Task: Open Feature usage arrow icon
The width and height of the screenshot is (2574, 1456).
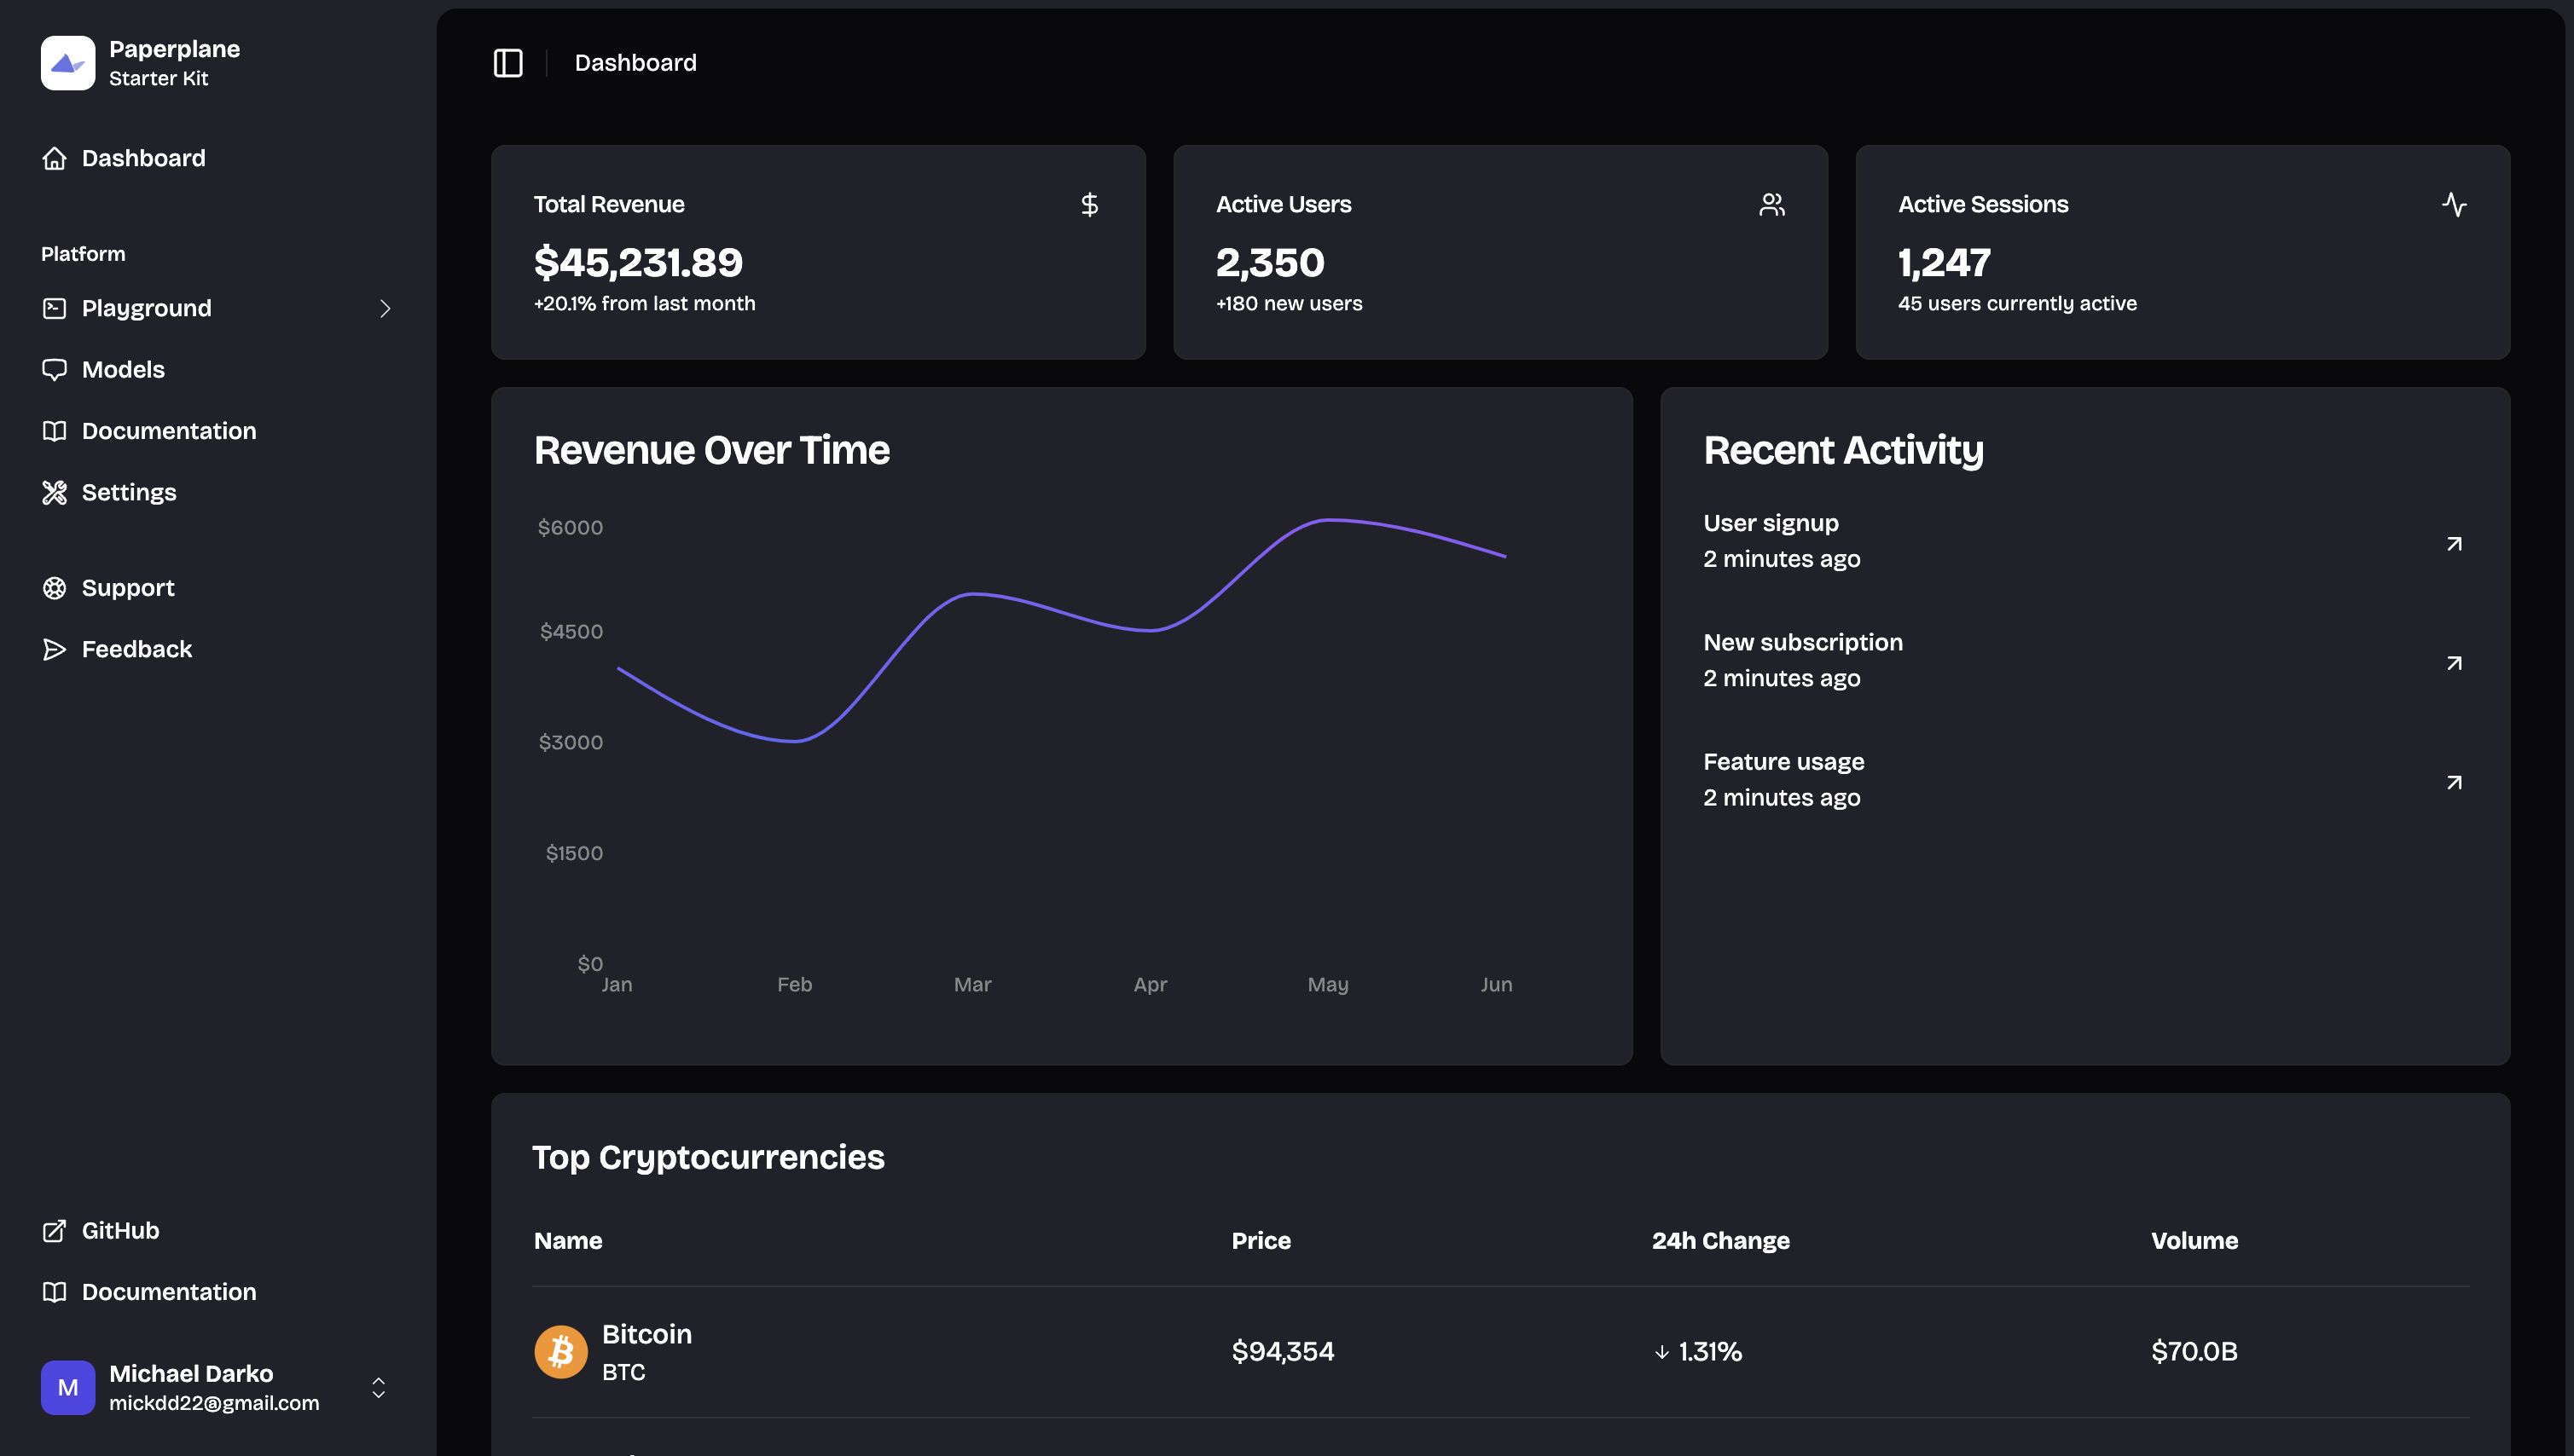Action: pos(2454,782)
